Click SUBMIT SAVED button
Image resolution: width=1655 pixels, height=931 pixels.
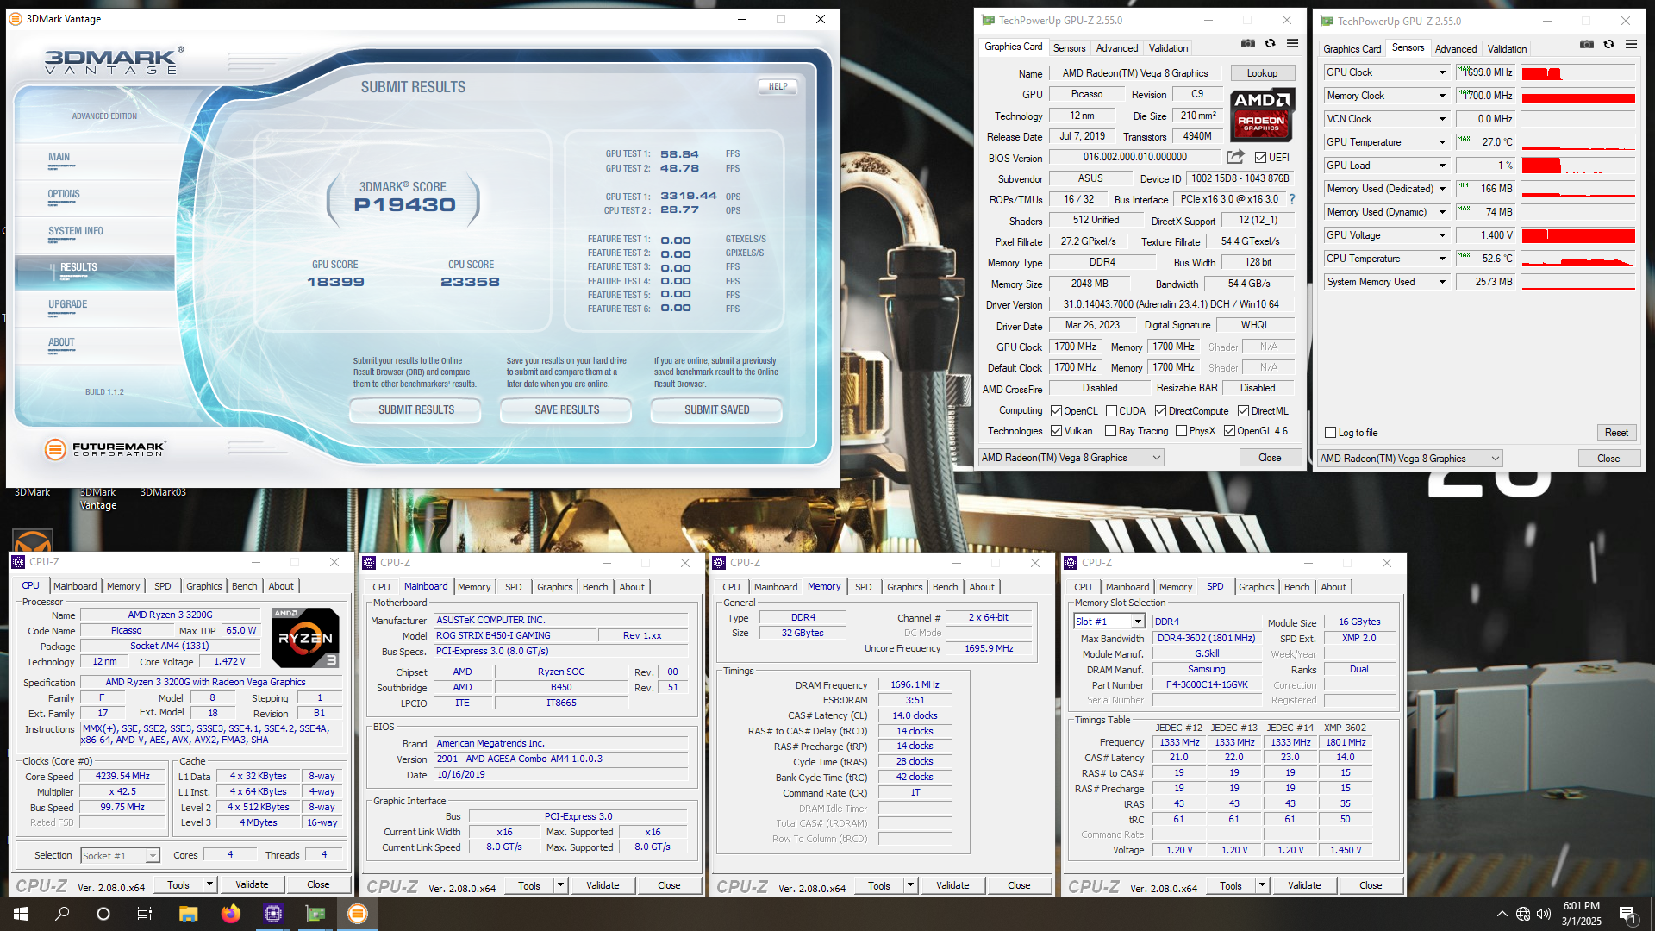716,409
